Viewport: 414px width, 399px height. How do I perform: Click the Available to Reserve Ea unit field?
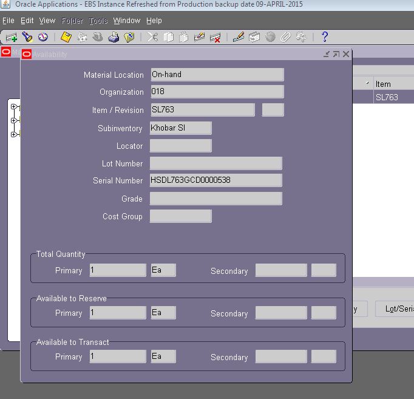163,313
